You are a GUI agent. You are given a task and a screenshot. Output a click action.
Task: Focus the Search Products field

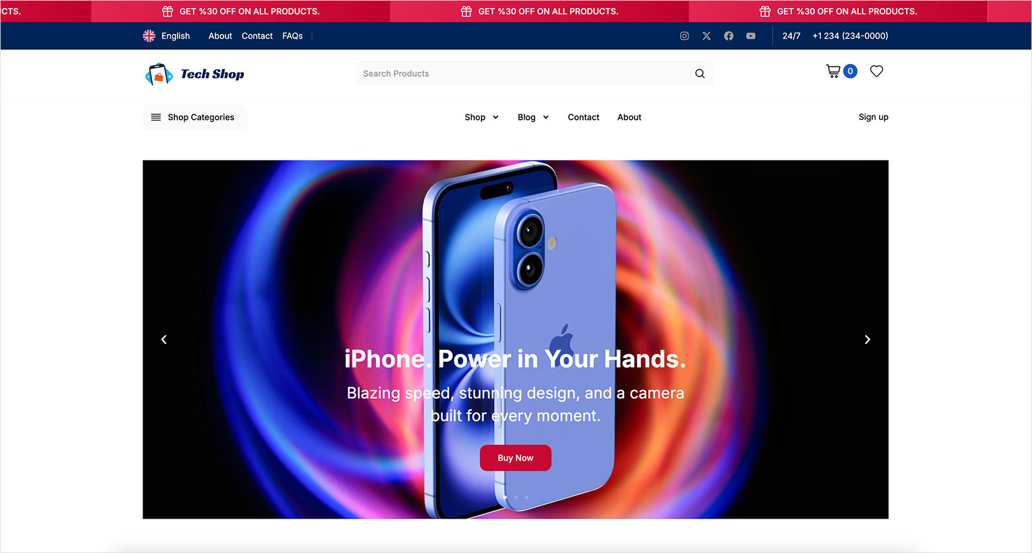pyautogui.click(x=525, y=74)
